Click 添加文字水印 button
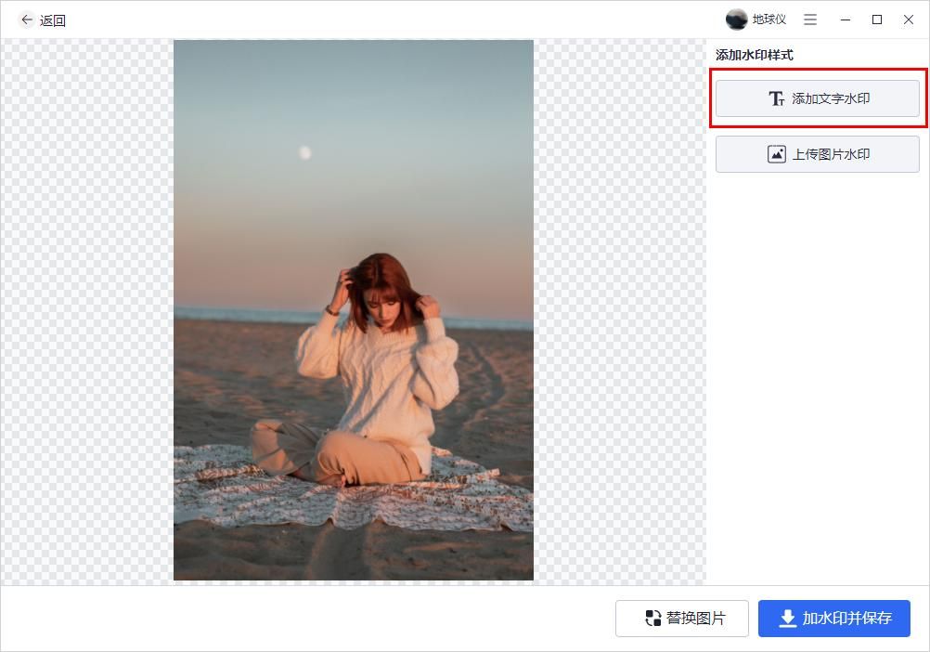This screenshot has width=930, height=652. (x=818, y=98)
